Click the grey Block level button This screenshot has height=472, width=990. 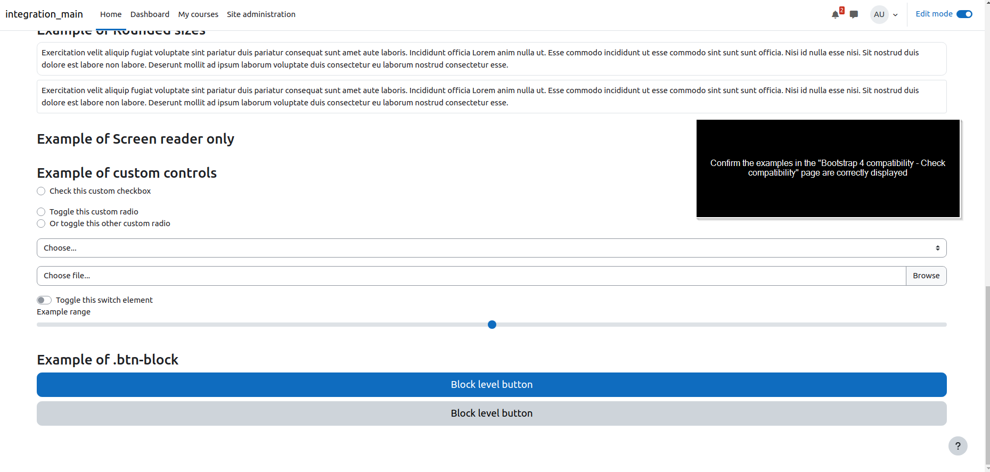[492, 413]
